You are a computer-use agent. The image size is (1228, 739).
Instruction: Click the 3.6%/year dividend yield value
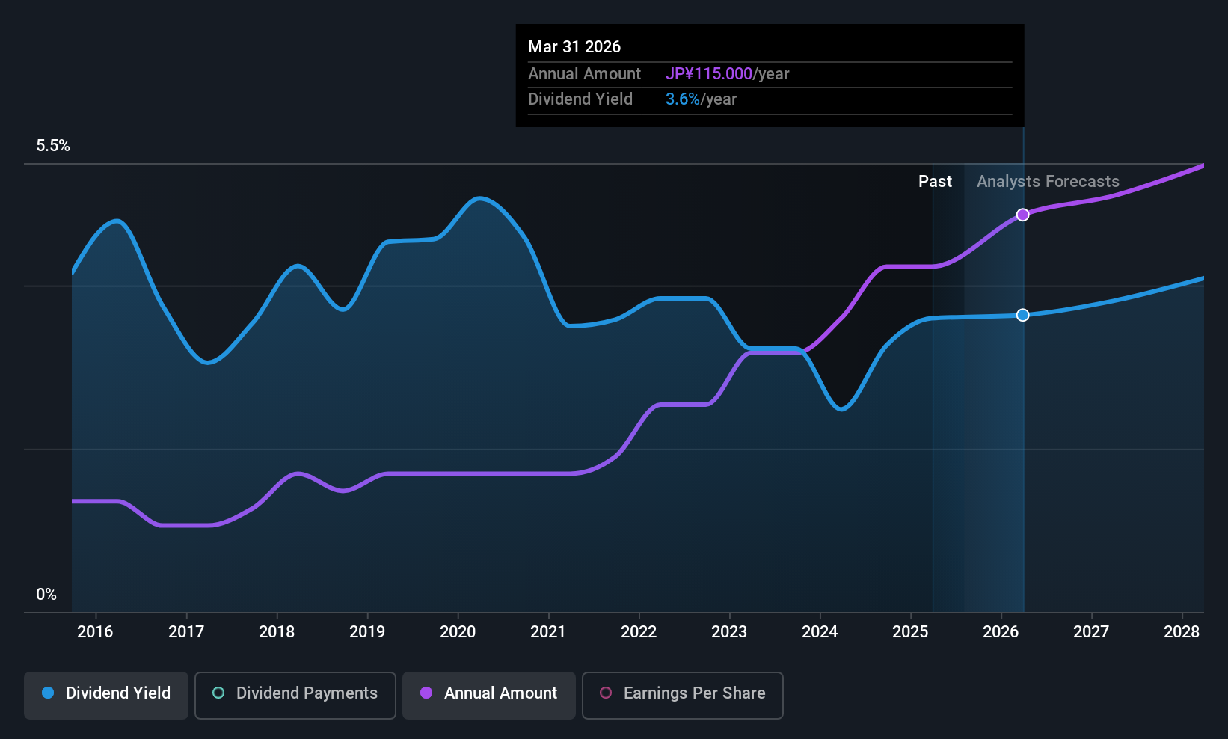point(701,99)
